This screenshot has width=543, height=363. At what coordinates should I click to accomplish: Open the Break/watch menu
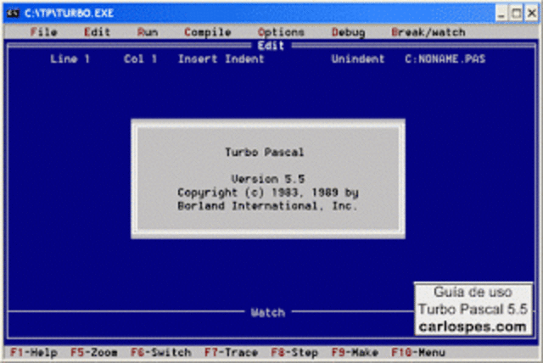point(428,32)
